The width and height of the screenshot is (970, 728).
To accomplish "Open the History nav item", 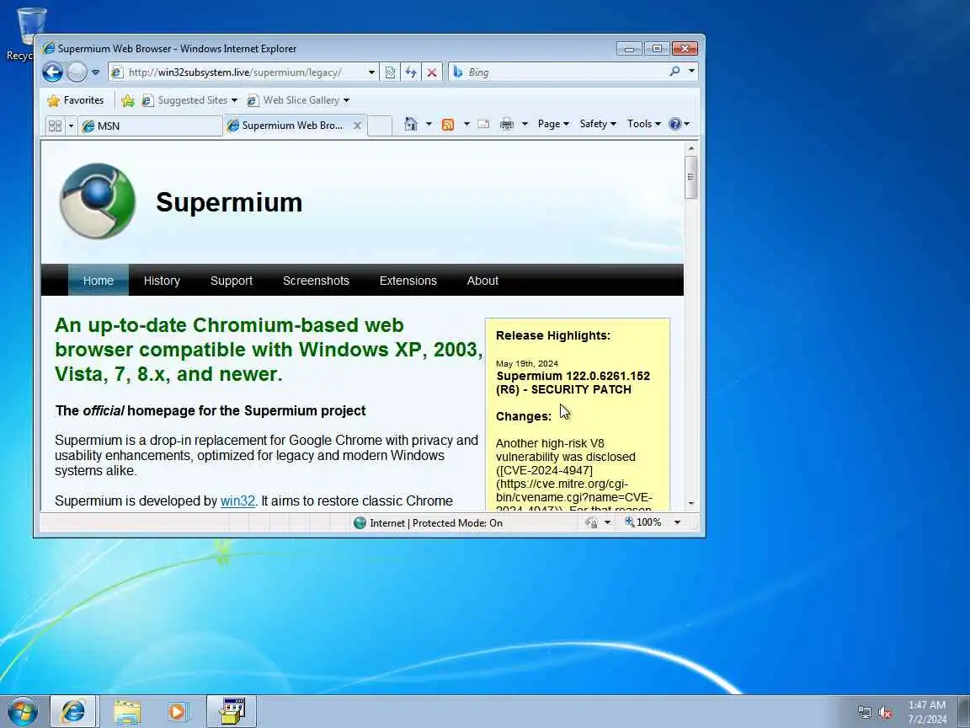I will [x=162, y=281].
